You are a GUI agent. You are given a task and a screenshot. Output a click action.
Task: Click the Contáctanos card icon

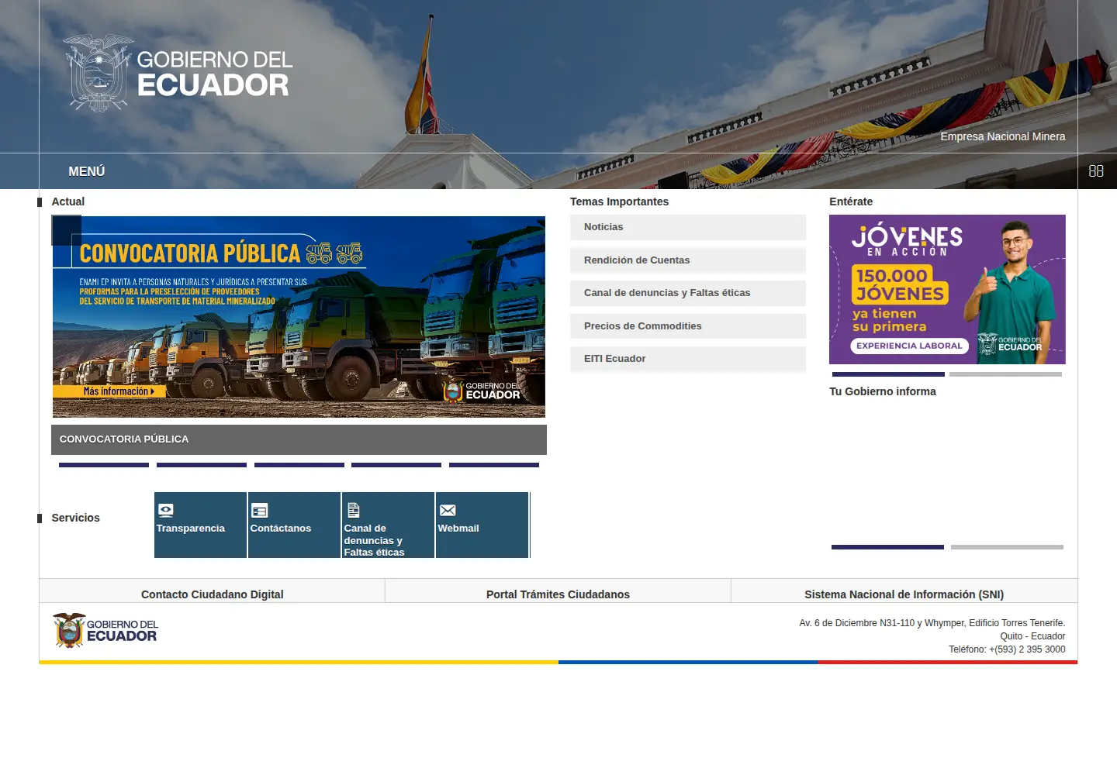260,510
